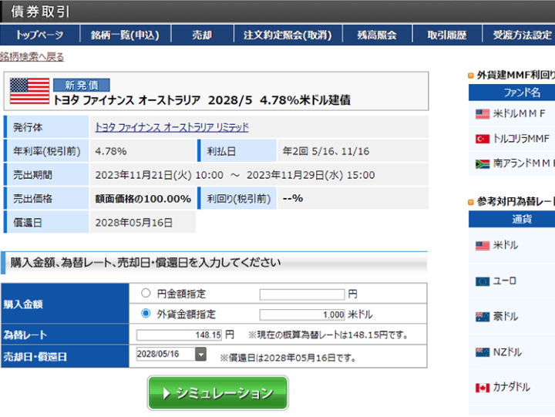Viewport: 555px width, 417px height.
Task: Click the Turkish flag for トルコリラMMF
Action: click(483, 139)
